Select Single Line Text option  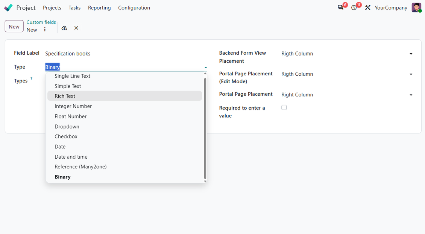pyautogui.click(x=125, y=76)
